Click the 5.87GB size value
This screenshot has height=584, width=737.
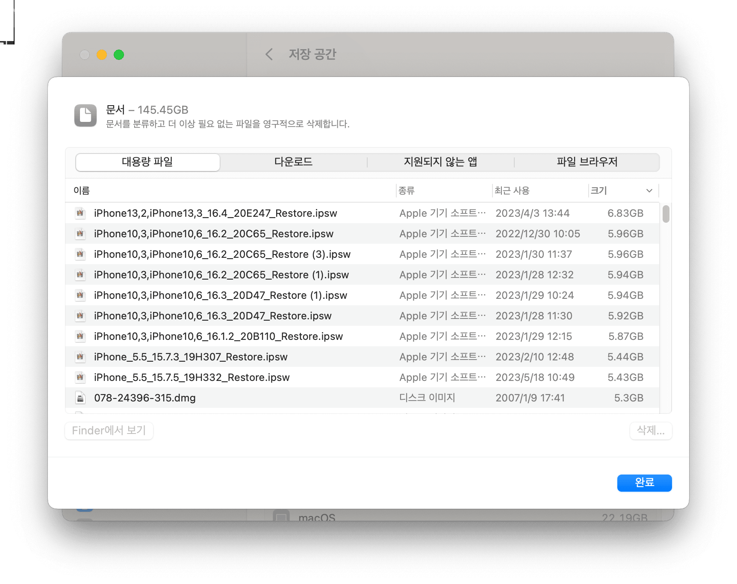pyautogui.click(x=626, y=336)
